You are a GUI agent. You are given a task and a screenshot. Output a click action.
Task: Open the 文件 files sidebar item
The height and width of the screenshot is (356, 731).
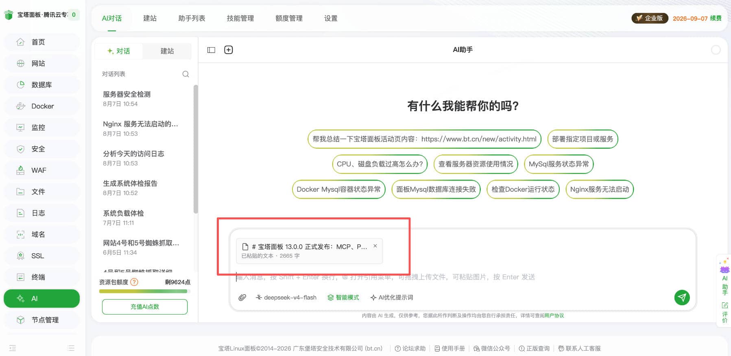[x=41, y=192]
